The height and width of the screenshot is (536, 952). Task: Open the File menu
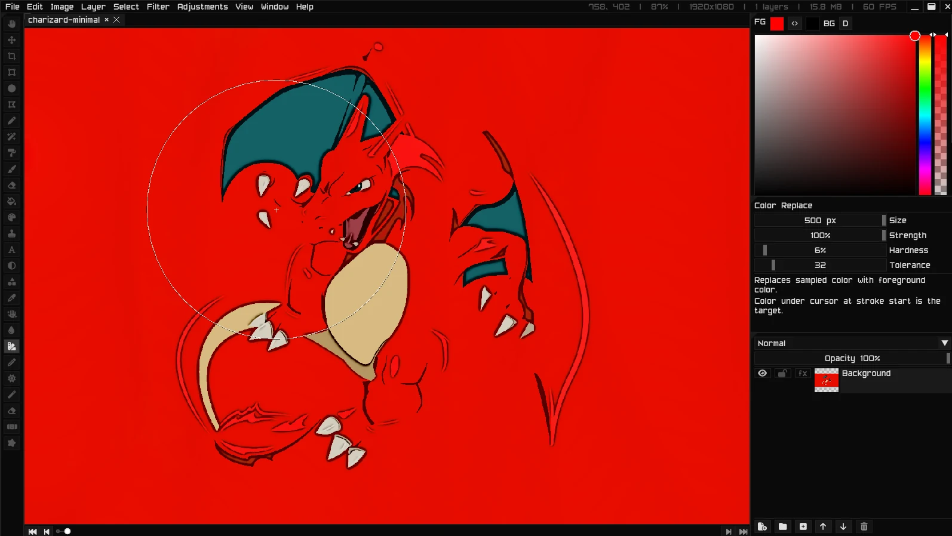pyautogui.click(x=12, y=7)
